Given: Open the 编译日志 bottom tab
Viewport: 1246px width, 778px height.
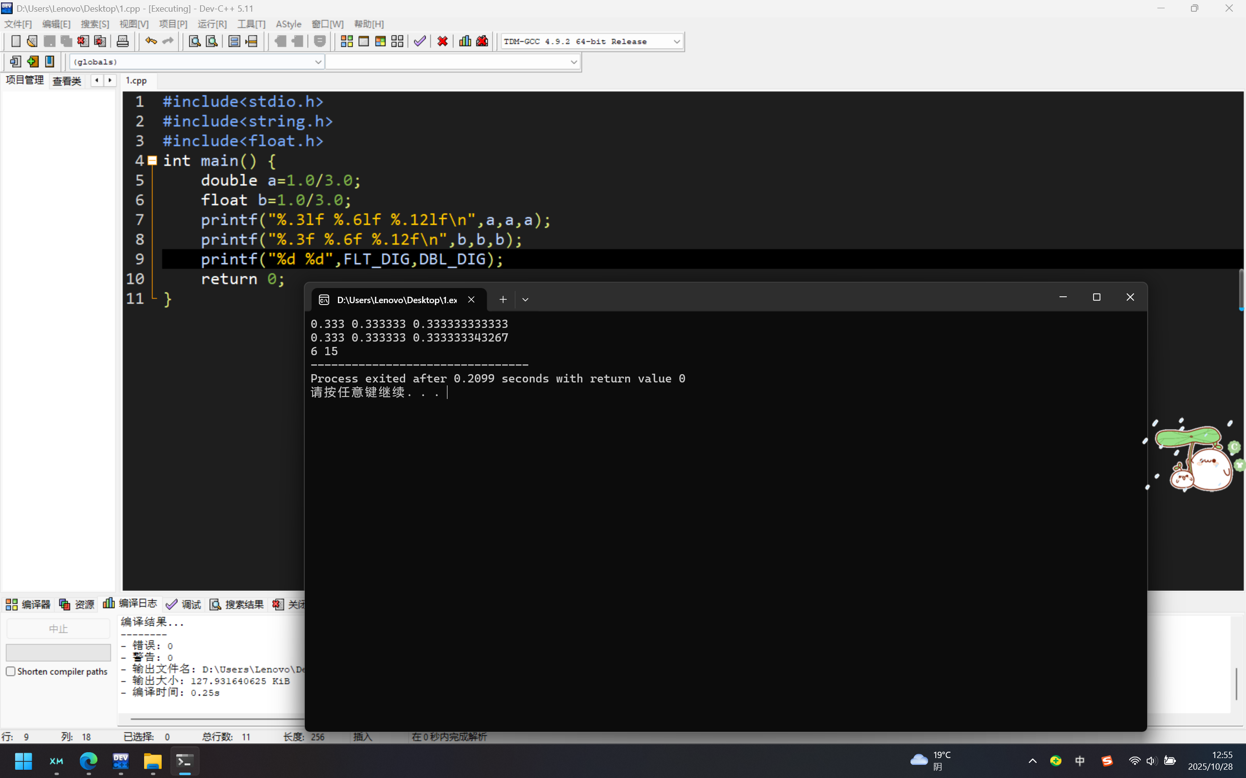Looking at the screenshot, I should [x=131, y=603].
